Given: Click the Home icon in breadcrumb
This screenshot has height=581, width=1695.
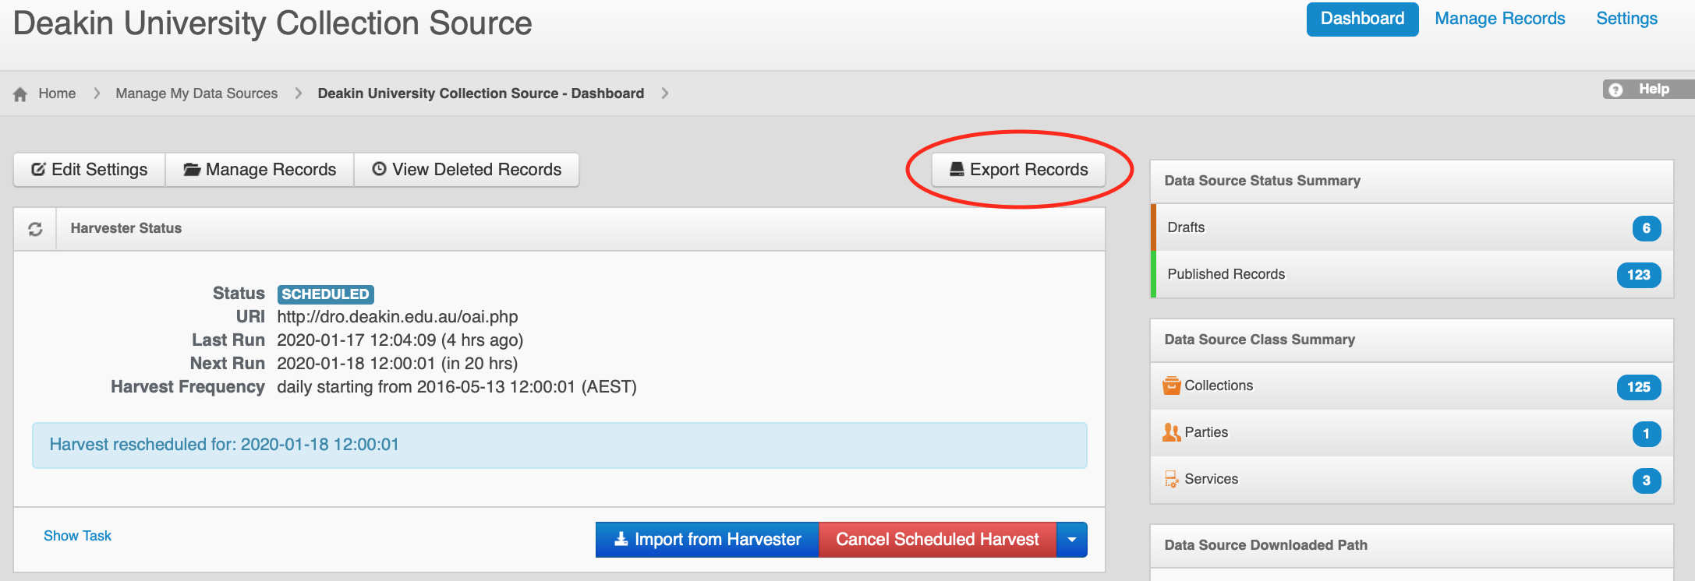Looking at the screenshot, I should [x=20, y=94].
